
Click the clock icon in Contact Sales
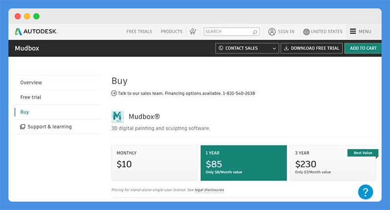coord(221,48)
